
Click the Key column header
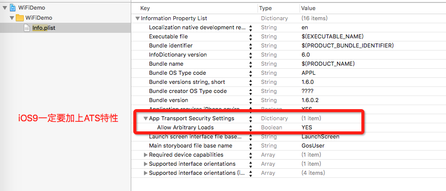point(145,9)
